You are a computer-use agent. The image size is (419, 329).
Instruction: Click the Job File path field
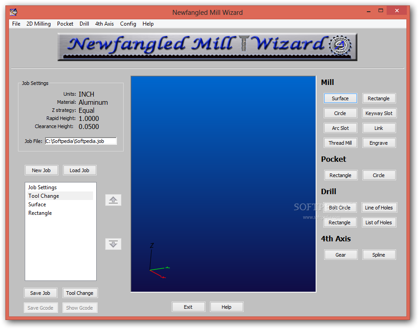pyautogui.click(x=81, y=141)
